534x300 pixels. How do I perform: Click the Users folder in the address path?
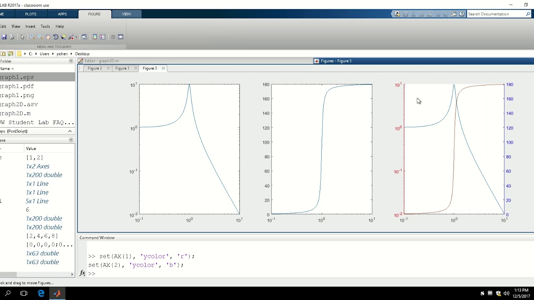pos(44,54)
